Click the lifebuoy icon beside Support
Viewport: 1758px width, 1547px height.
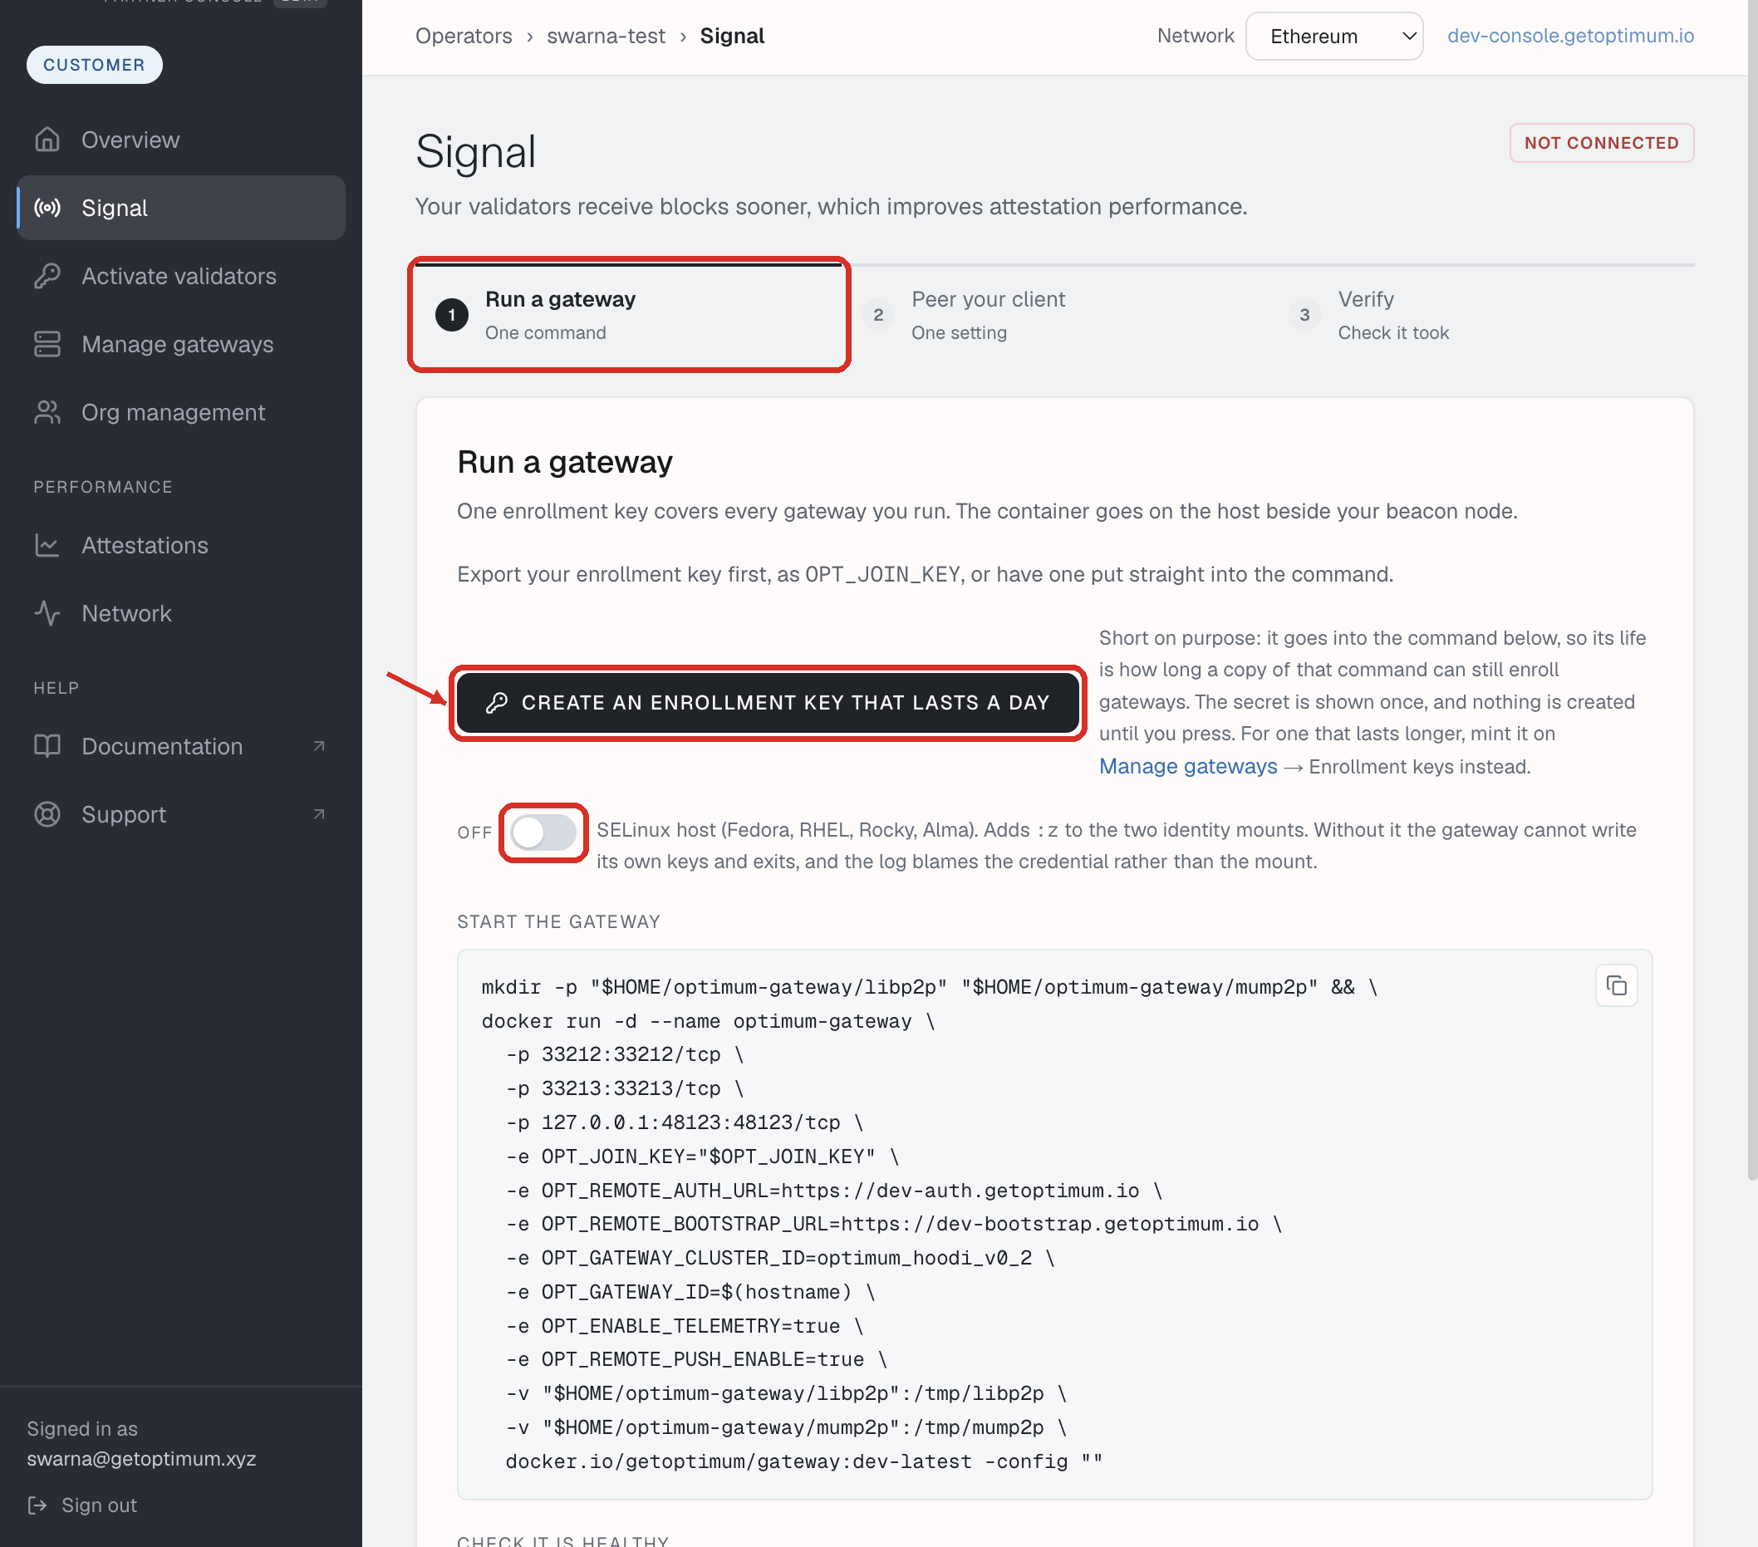47,813
